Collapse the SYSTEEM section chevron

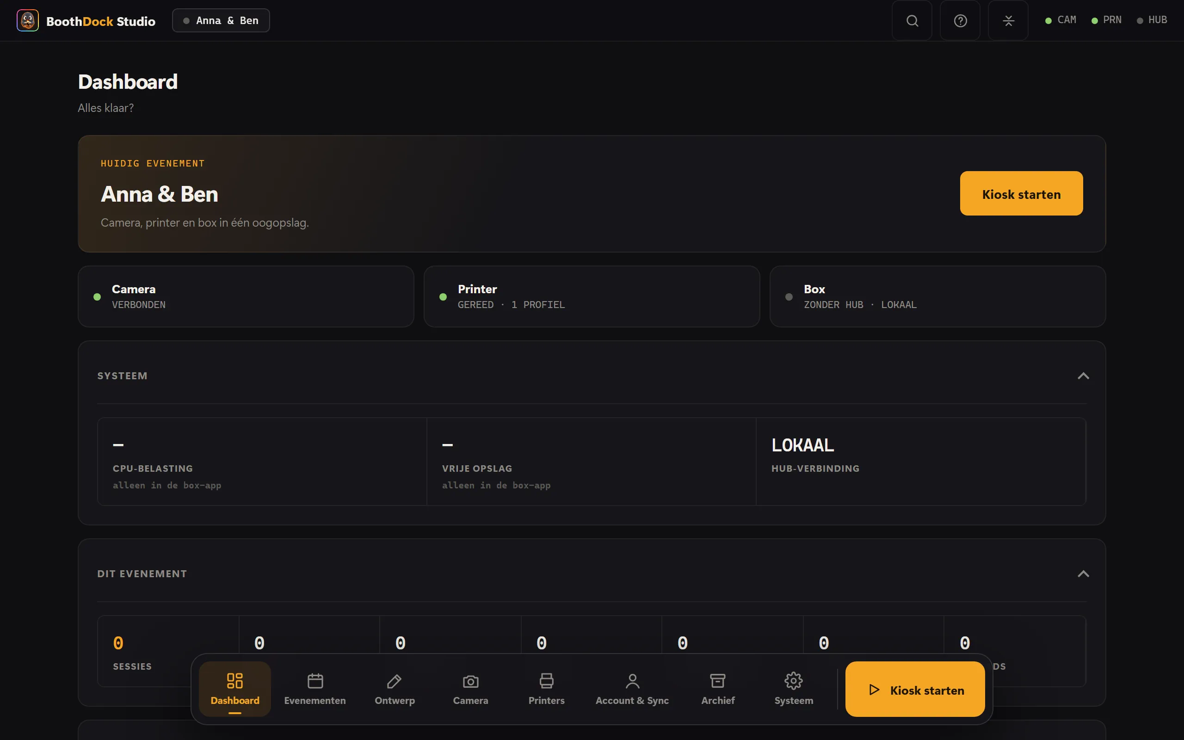click(1083, 376)
